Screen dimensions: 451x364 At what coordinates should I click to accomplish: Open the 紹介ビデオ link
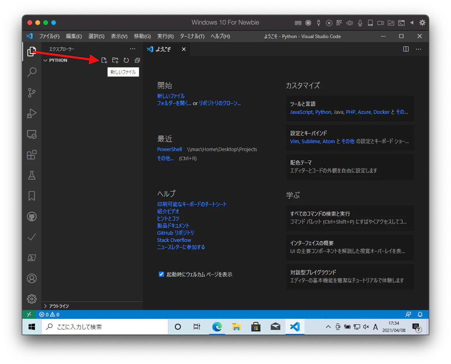[168, 211]
